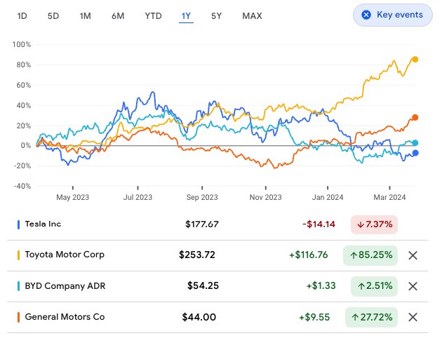This screenshot has height=338, width=442.
Task: Click General Motors' up 27.72% badge
Action: point(371,317)
